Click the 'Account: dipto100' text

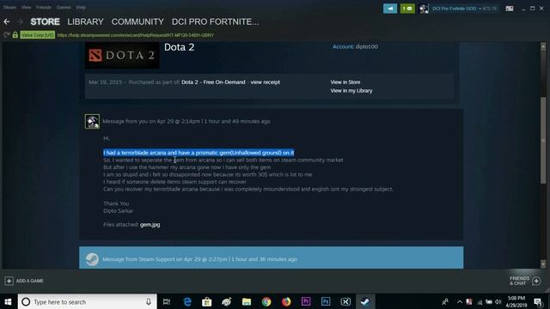tap(355, 46)
